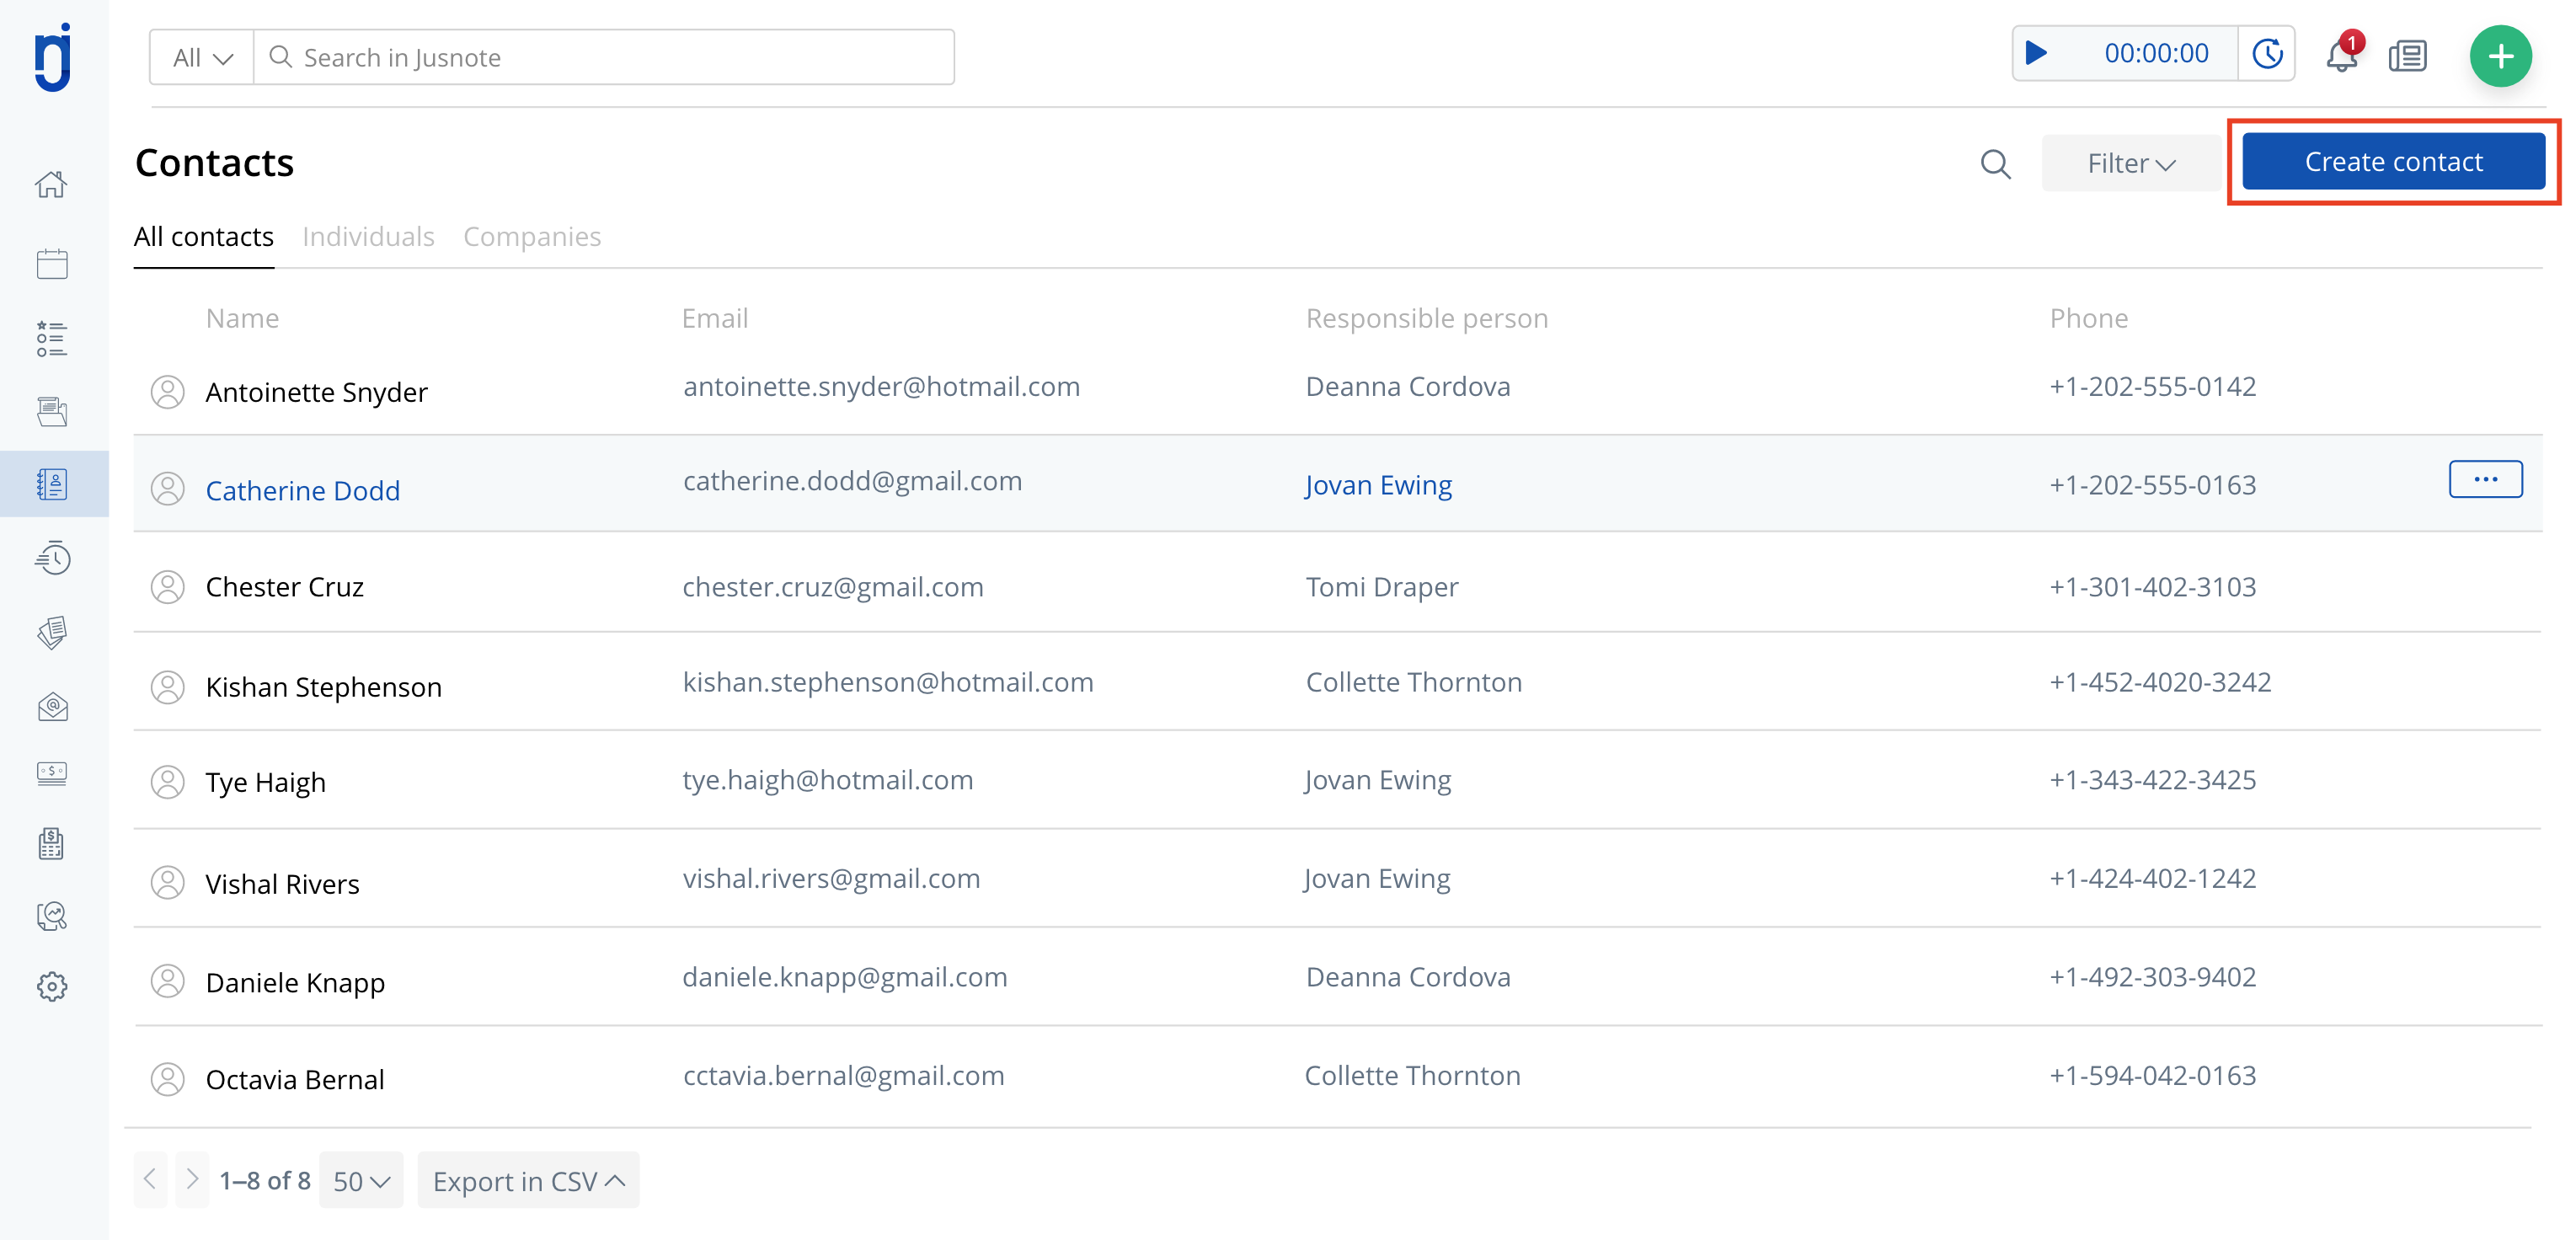Screen dimensions: 2576x1240
Task: Open the timer history clock icon
Action: tap(2267, 54)
